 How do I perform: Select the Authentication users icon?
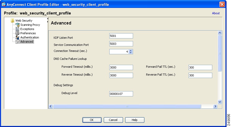[x=17, y=37]
